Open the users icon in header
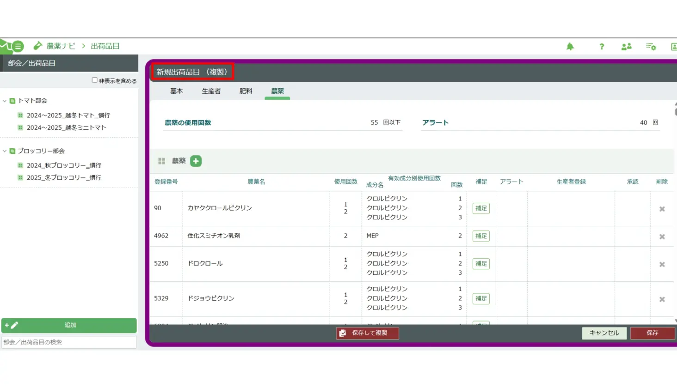This screenshot has height=388, width=677. 626,47
